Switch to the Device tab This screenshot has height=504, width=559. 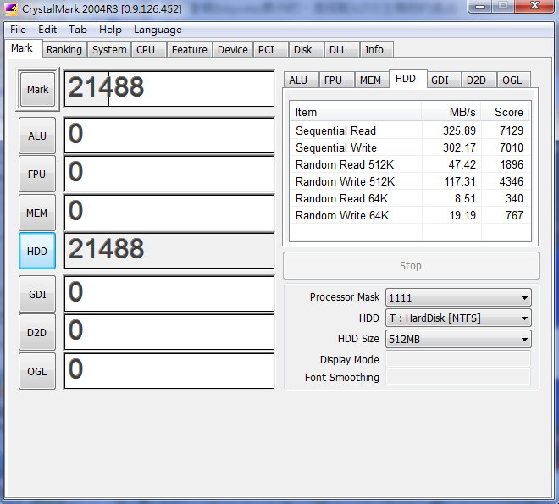click(233, 49)
